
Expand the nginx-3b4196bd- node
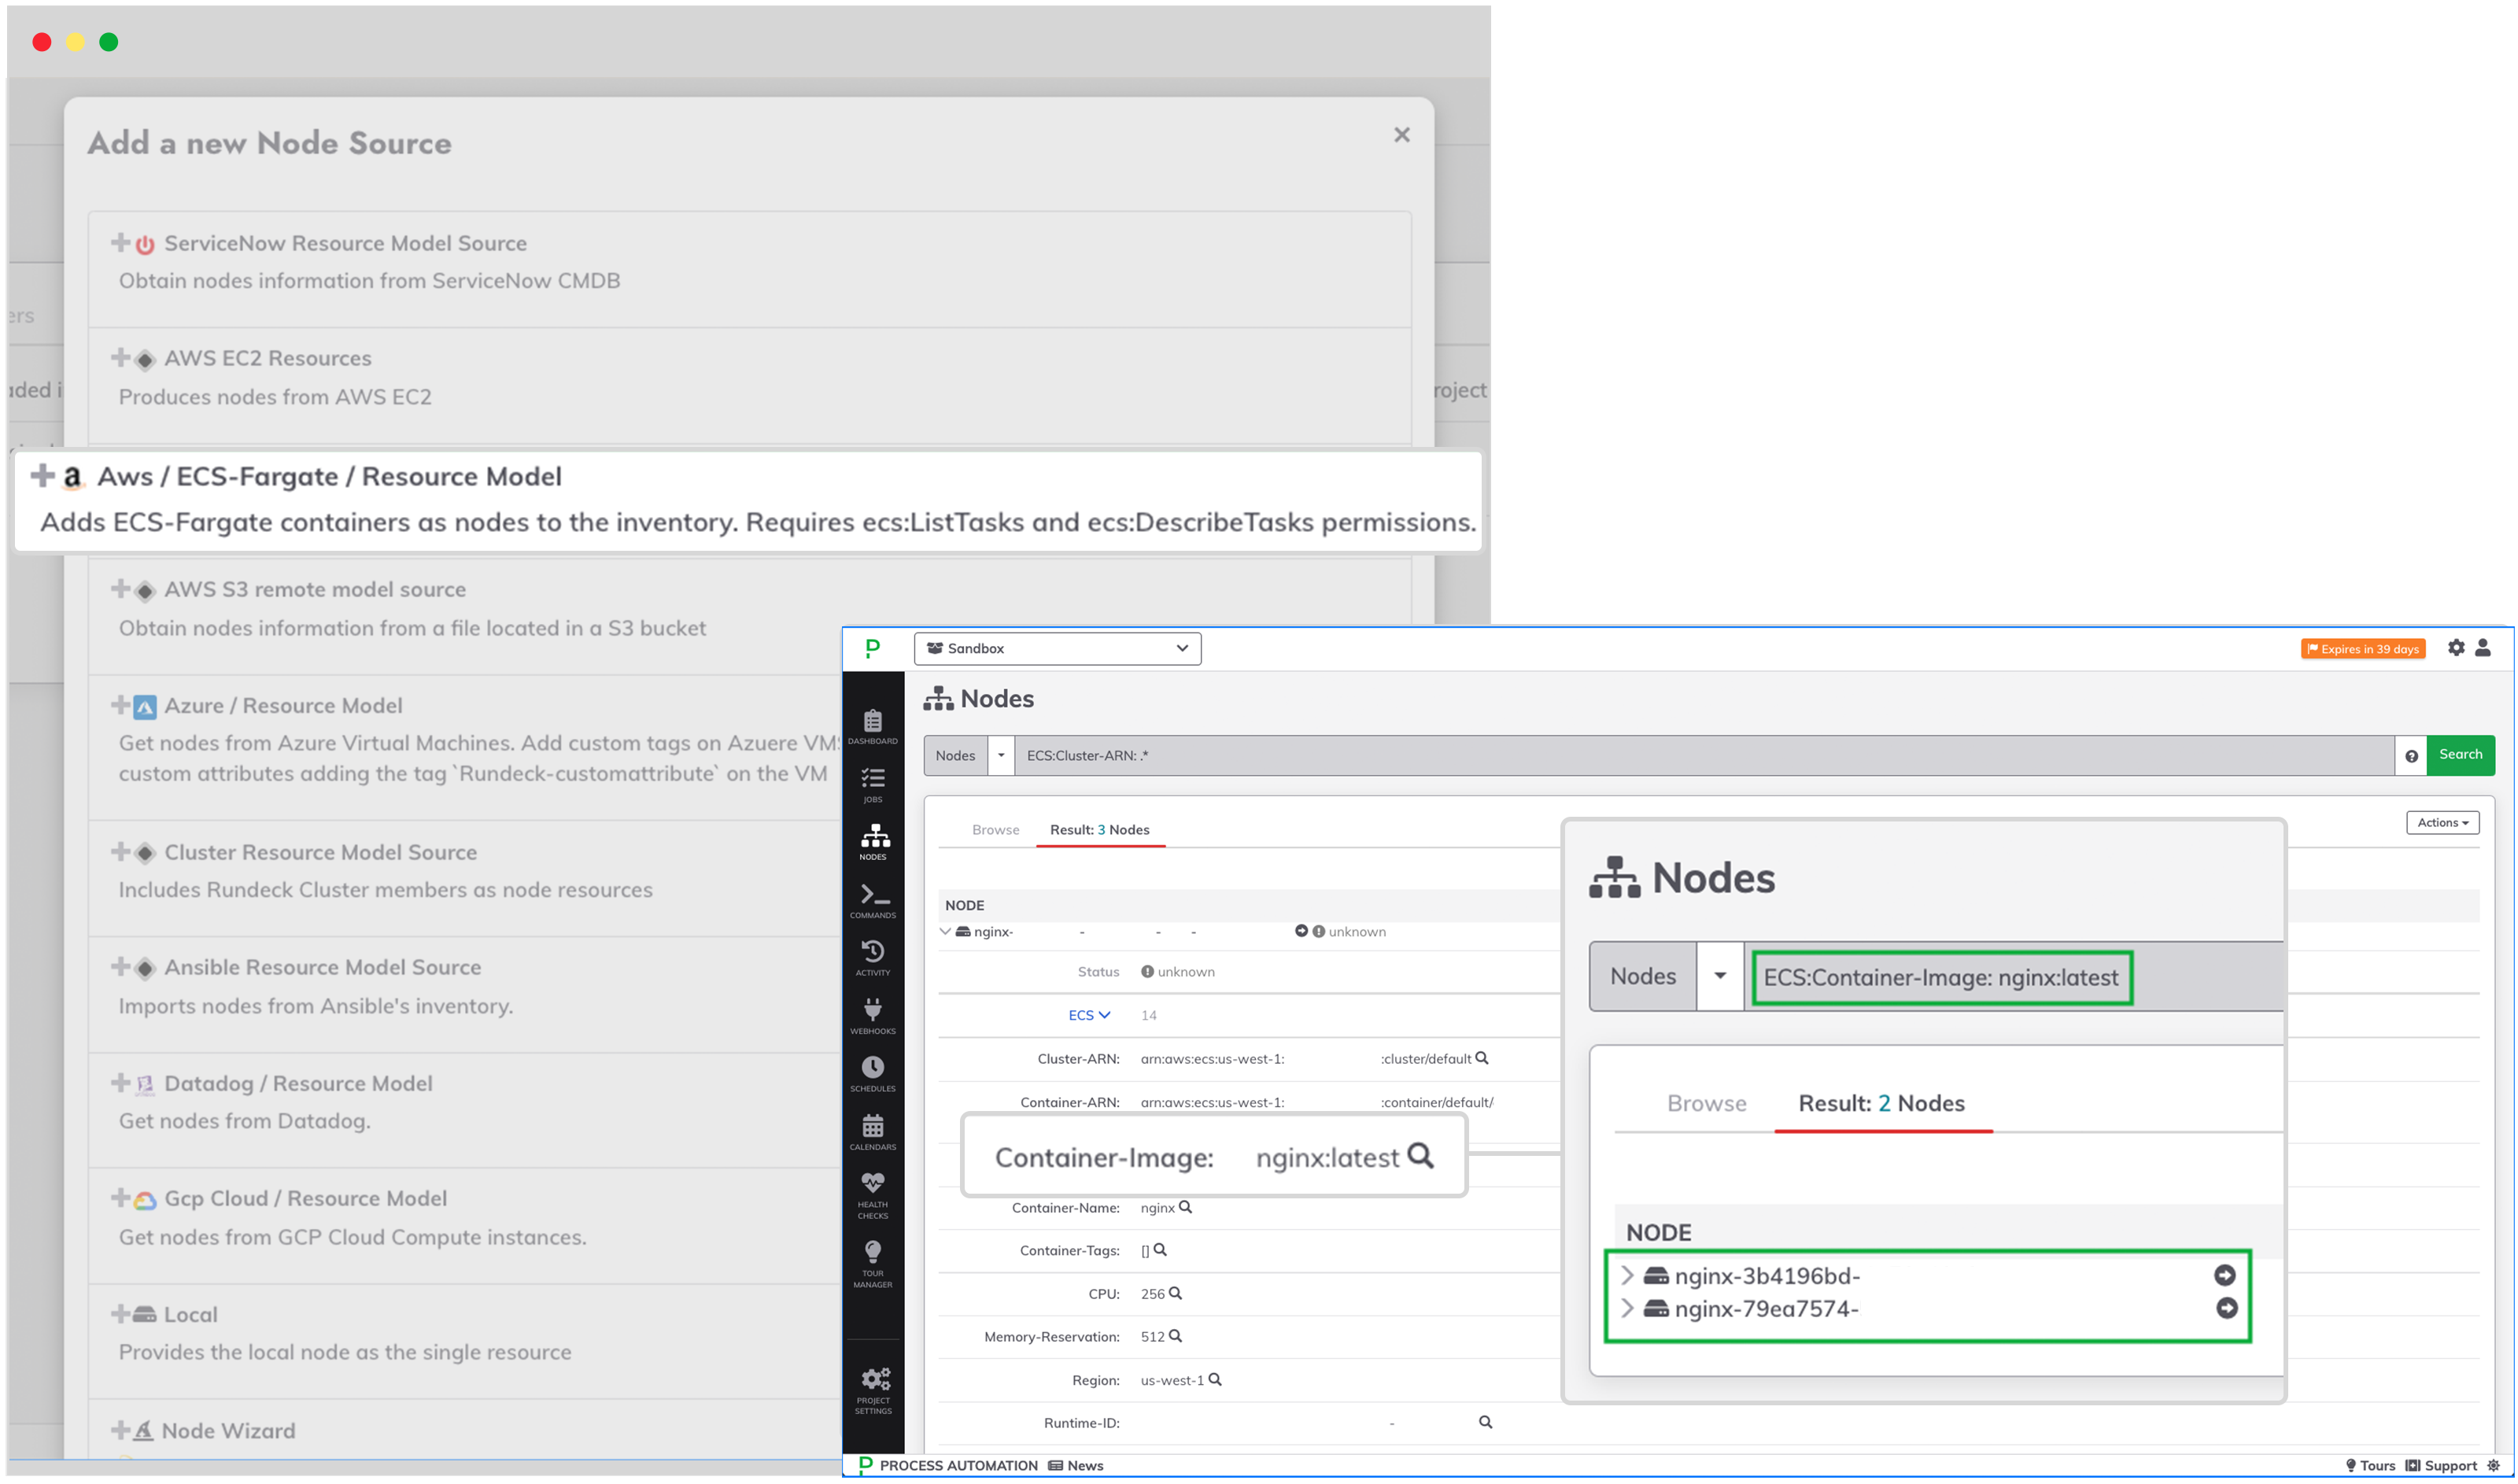(x=1627, y=1276)
